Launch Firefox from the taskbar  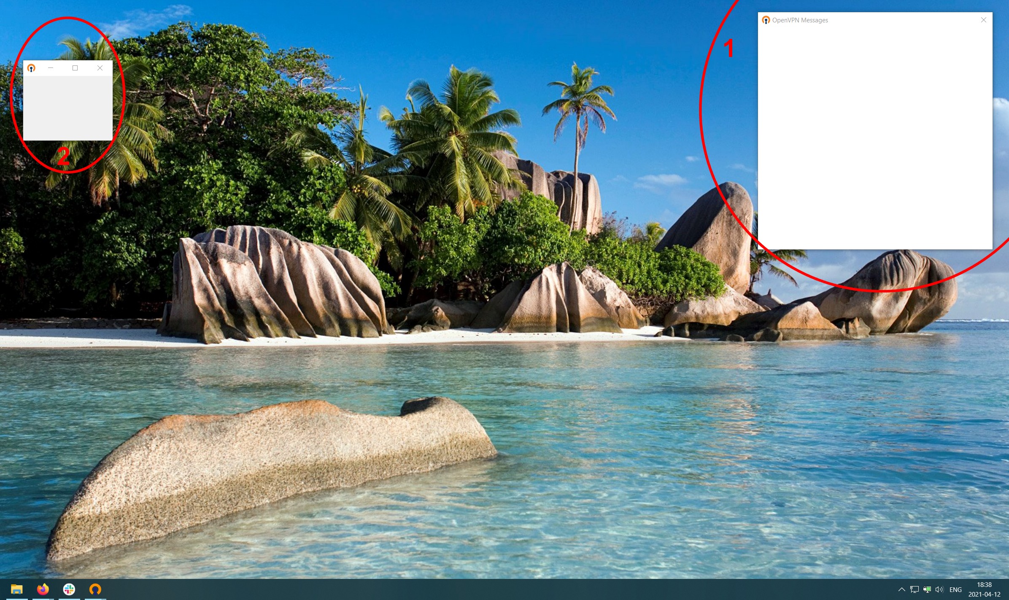(42, 589)
